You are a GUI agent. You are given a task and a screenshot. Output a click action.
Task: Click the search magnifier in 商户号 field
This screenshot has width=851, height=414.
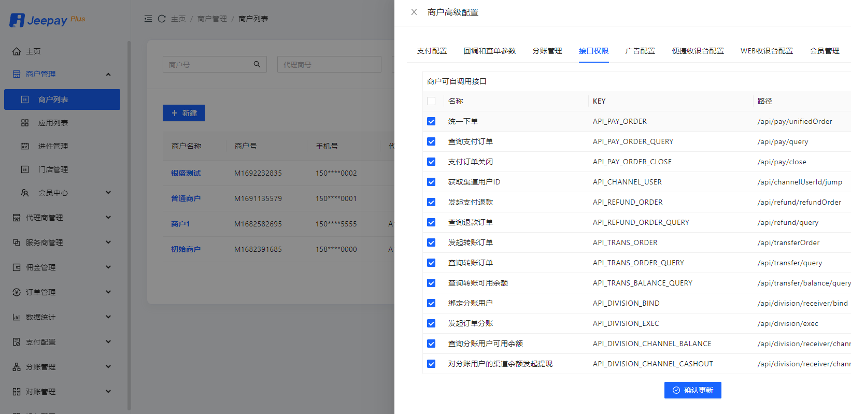pos(257,64)
